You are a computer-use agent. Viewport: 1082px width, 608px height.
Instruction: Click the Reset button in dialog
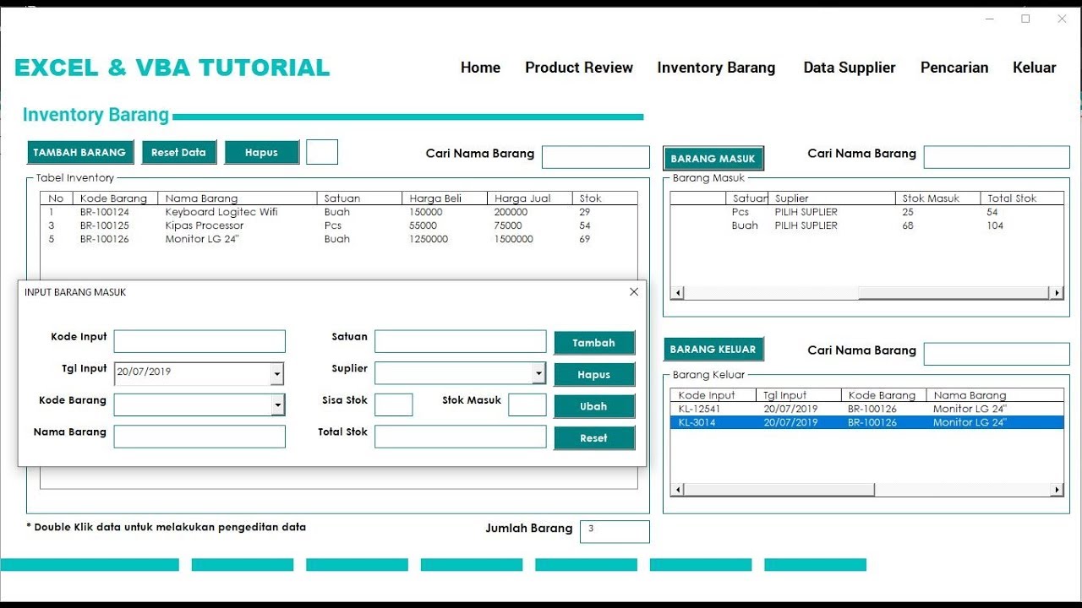[x=594, y=438]
